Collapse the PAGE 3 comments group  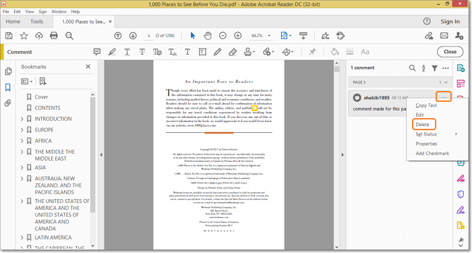pos(446,82)
